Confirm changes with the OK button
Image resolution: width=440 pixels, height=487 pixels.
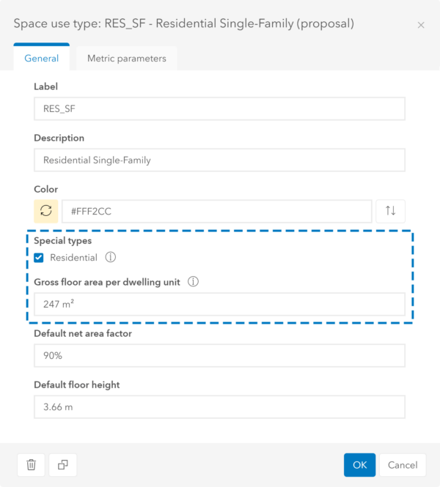(x=359, y=464)
